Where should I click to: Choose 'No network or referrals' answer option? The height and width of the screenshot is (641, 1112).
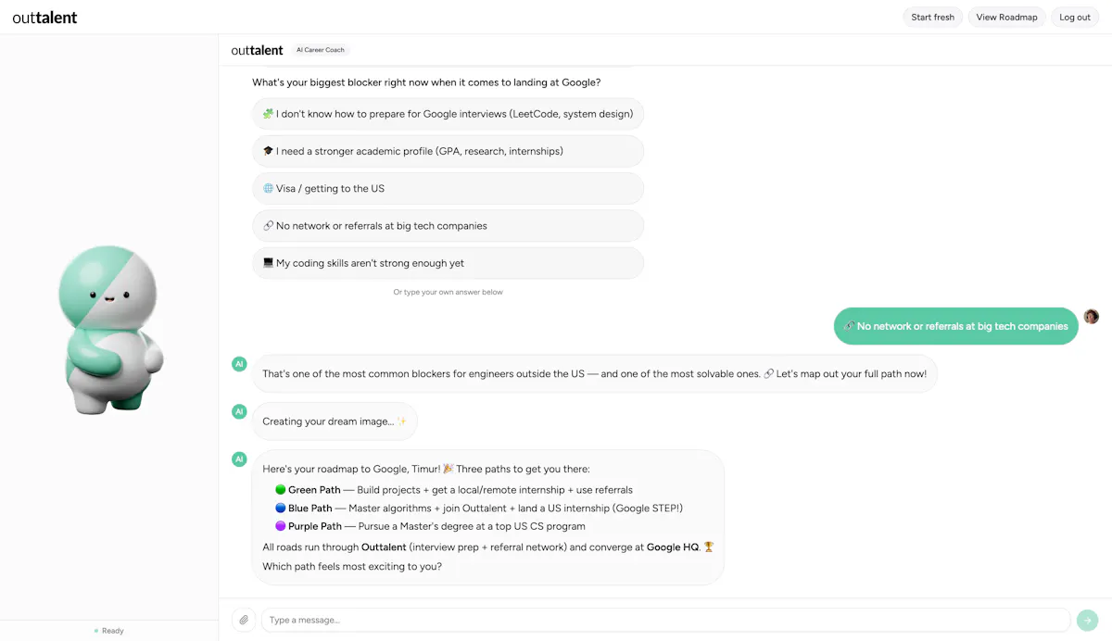[448, 225]
